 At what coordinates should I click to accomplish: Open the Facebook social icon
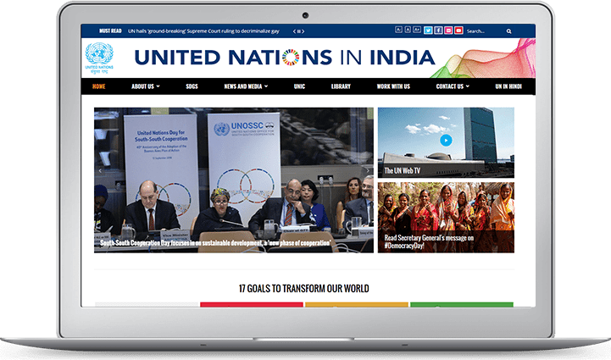click(438, 30)
